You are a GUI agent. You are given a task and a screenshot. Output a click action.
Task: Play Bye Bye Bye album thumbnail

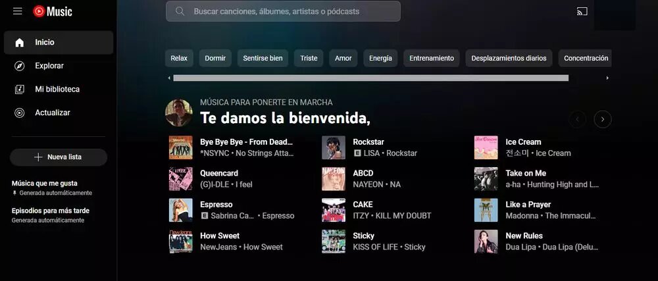pyautogui.click(x=181, y=147)
